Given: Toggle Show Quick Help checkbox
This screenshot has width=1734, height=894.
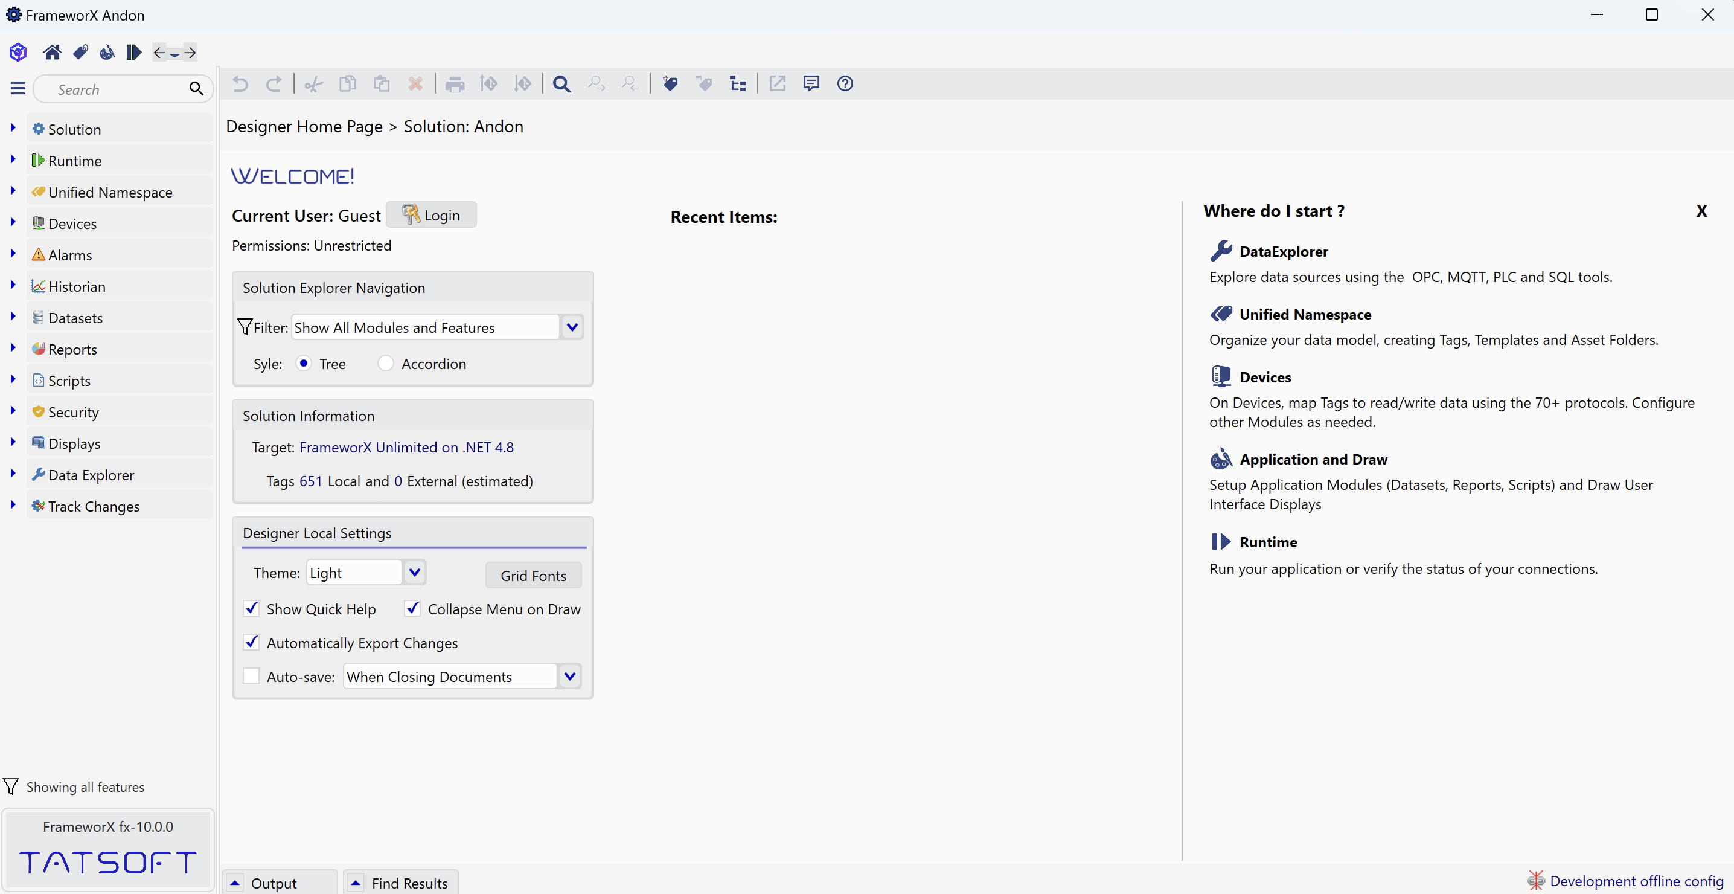Looking at the screenshot, I should coord(251,608).
